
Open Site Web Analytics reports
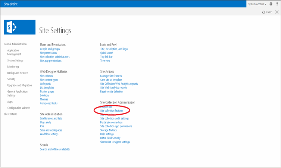click(113, 88)
